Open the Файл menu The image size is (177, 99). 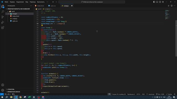(6, 2)
